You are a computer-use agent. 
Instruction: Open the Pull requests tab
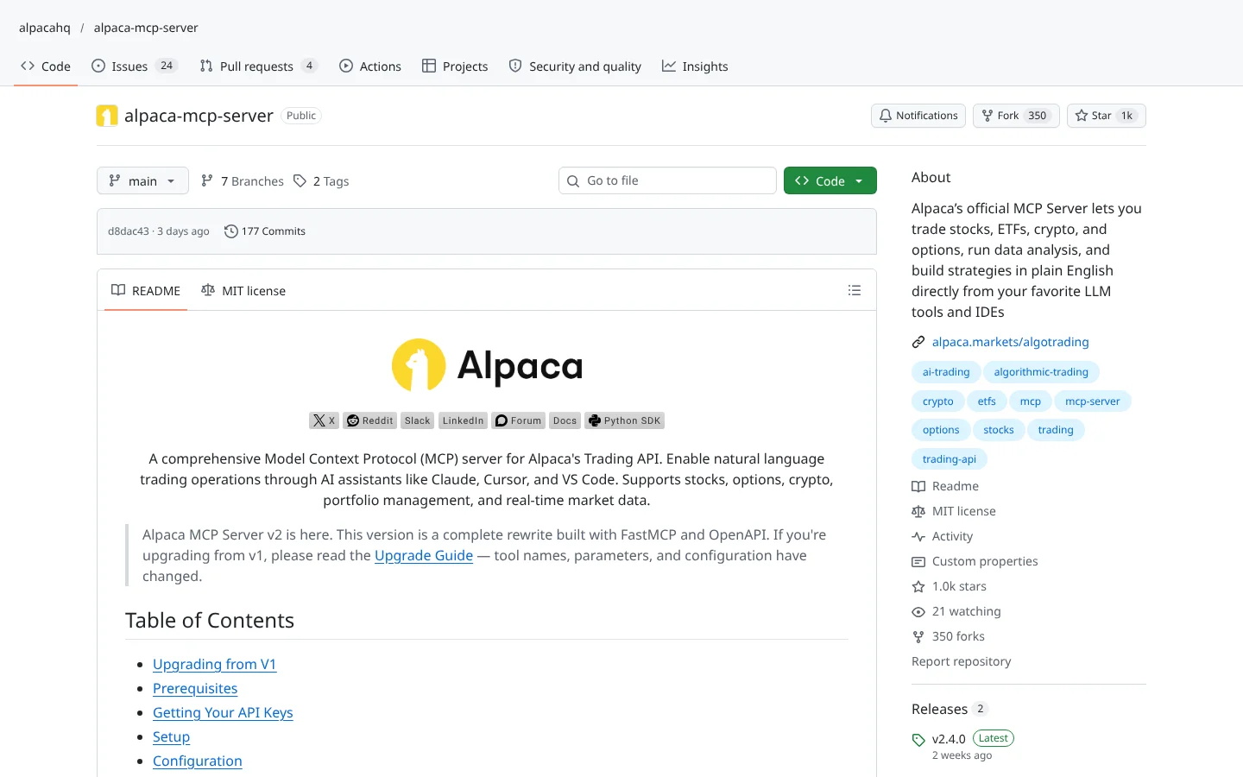pyautogui.click(x=259, y=66)
